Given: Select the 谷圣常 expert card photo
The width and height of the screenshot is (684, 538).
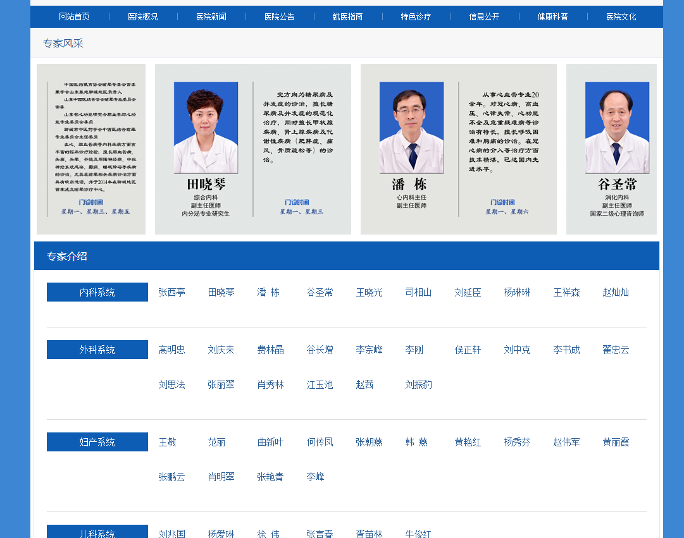Looking at the screenshot, I should tap(617, 127).
